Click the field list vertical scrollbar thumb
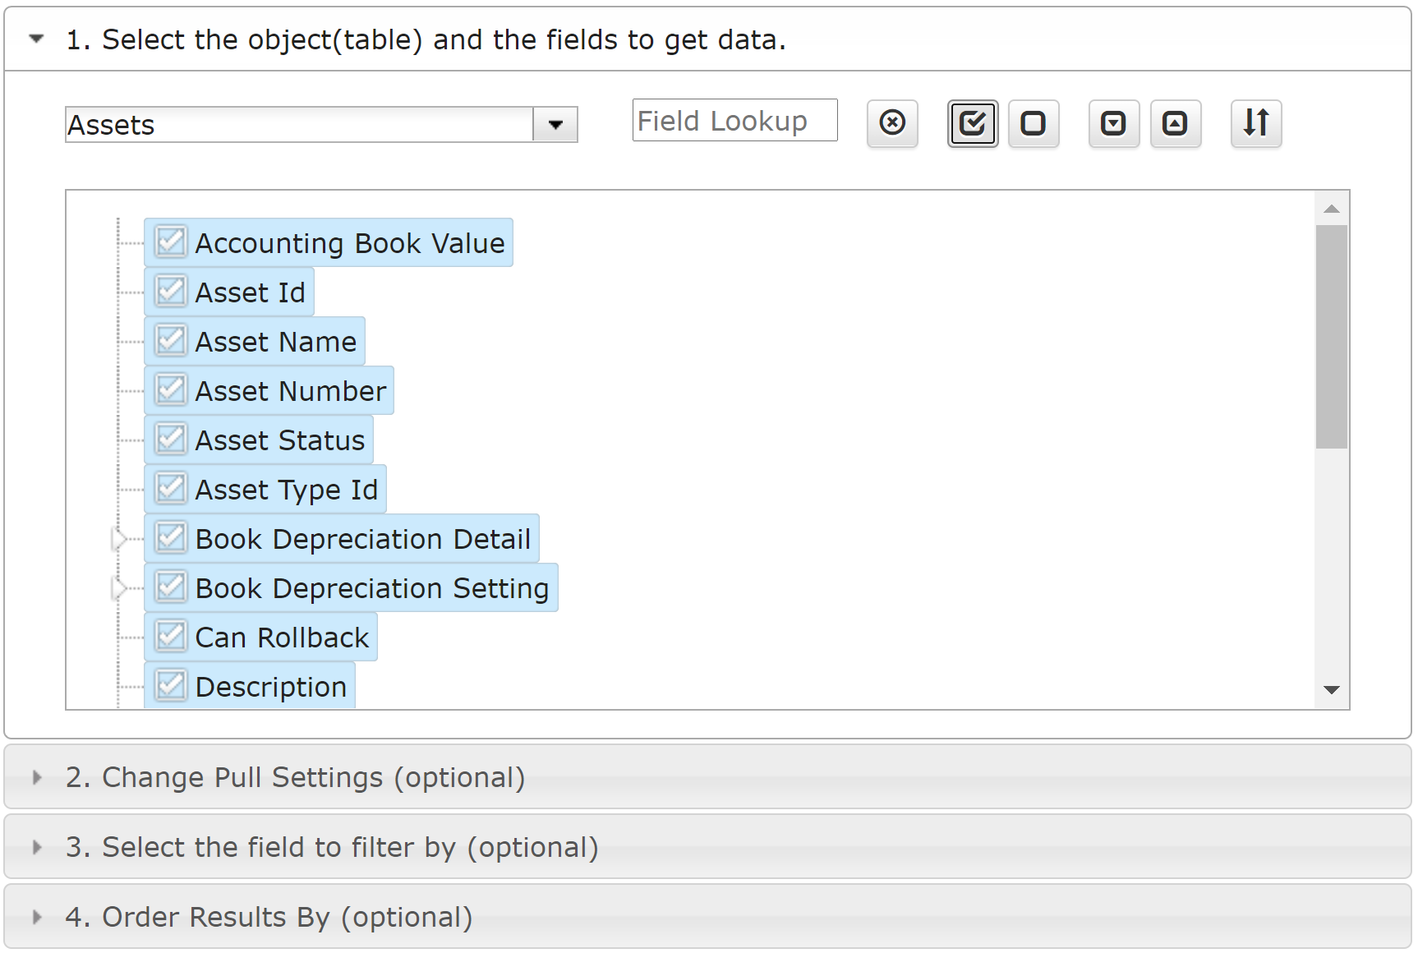Screen dimensions: 1418x953 [1332, 337]
